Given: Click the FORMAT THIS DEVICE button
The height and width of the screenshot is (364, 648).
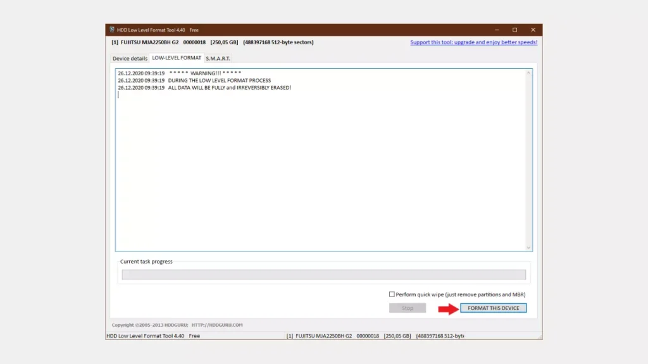Looking at the screenshot, I should [x=494, y=308].
